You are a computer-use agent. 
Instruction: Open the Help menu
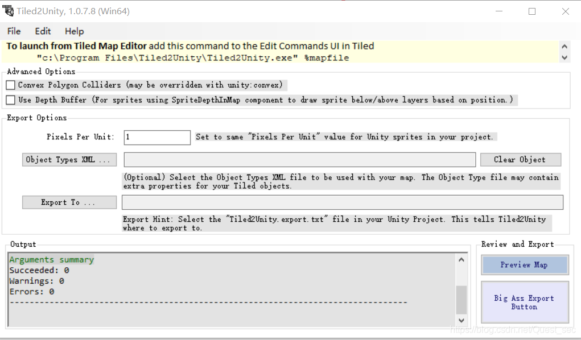(75, 31)
